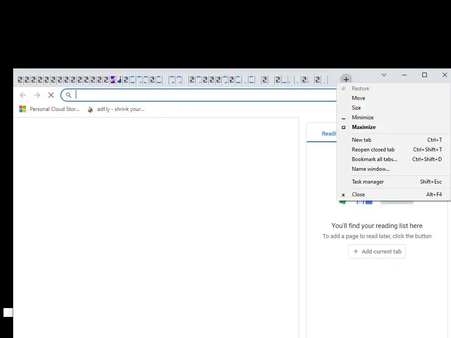Select Reopen closed tab
Viewport: 451px width, 338px height.
[393, 150]
